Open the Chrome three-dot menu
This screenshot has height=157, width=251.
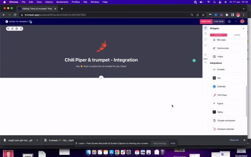point(243,15)
